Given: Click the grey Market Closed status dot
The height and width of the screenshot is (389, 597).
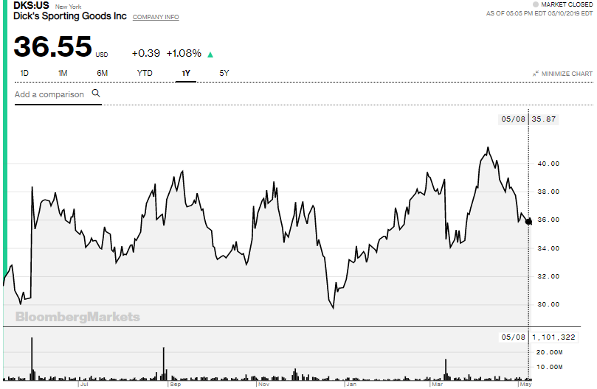Looking at the screenshot, I should (535, 4).
